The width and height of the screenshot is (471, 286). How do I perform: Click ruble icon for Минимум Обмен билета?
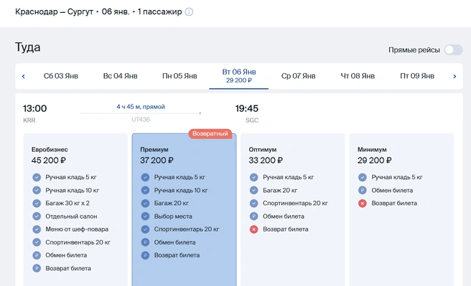tap(363, 191)
